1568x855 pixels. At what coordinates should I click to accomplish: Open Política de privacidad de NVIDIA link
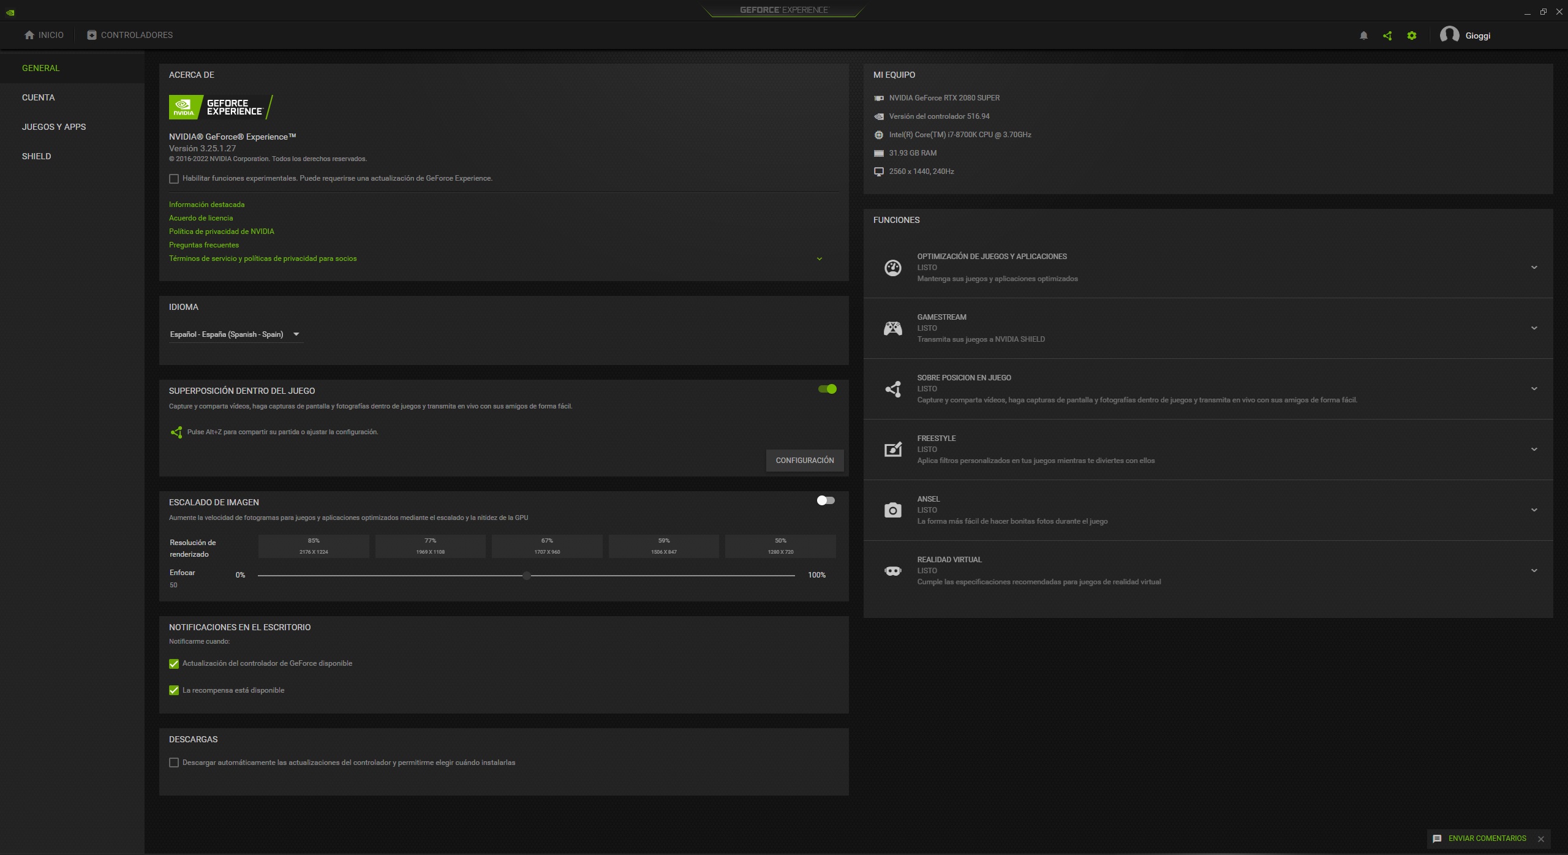point(222,232)
